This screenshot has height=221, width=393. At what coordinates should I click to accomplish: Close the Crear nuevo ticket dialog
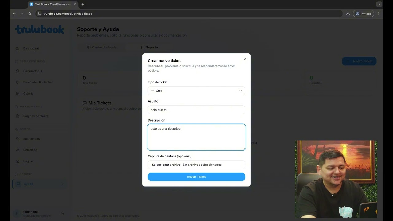(245, 59)
